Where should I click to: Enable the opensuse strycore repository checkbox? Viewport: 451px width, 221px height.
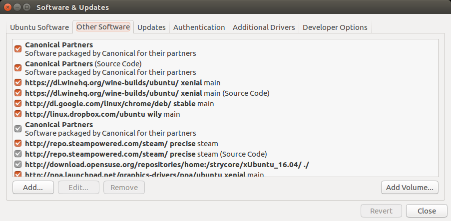pyautogui.click(x=18, y=165)
